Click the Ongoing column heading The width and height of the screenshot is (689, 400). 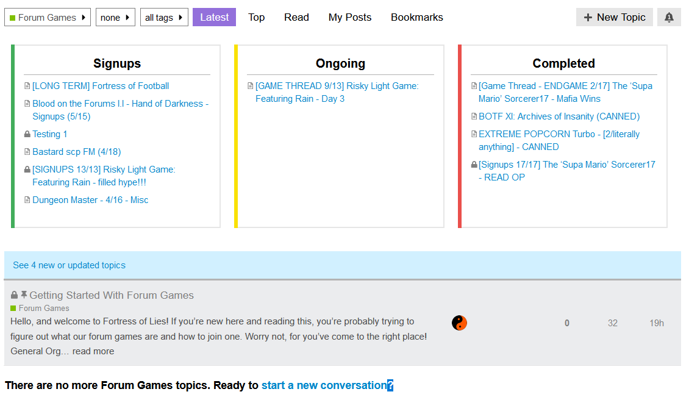pyautogui.click(x=341, y=63)
